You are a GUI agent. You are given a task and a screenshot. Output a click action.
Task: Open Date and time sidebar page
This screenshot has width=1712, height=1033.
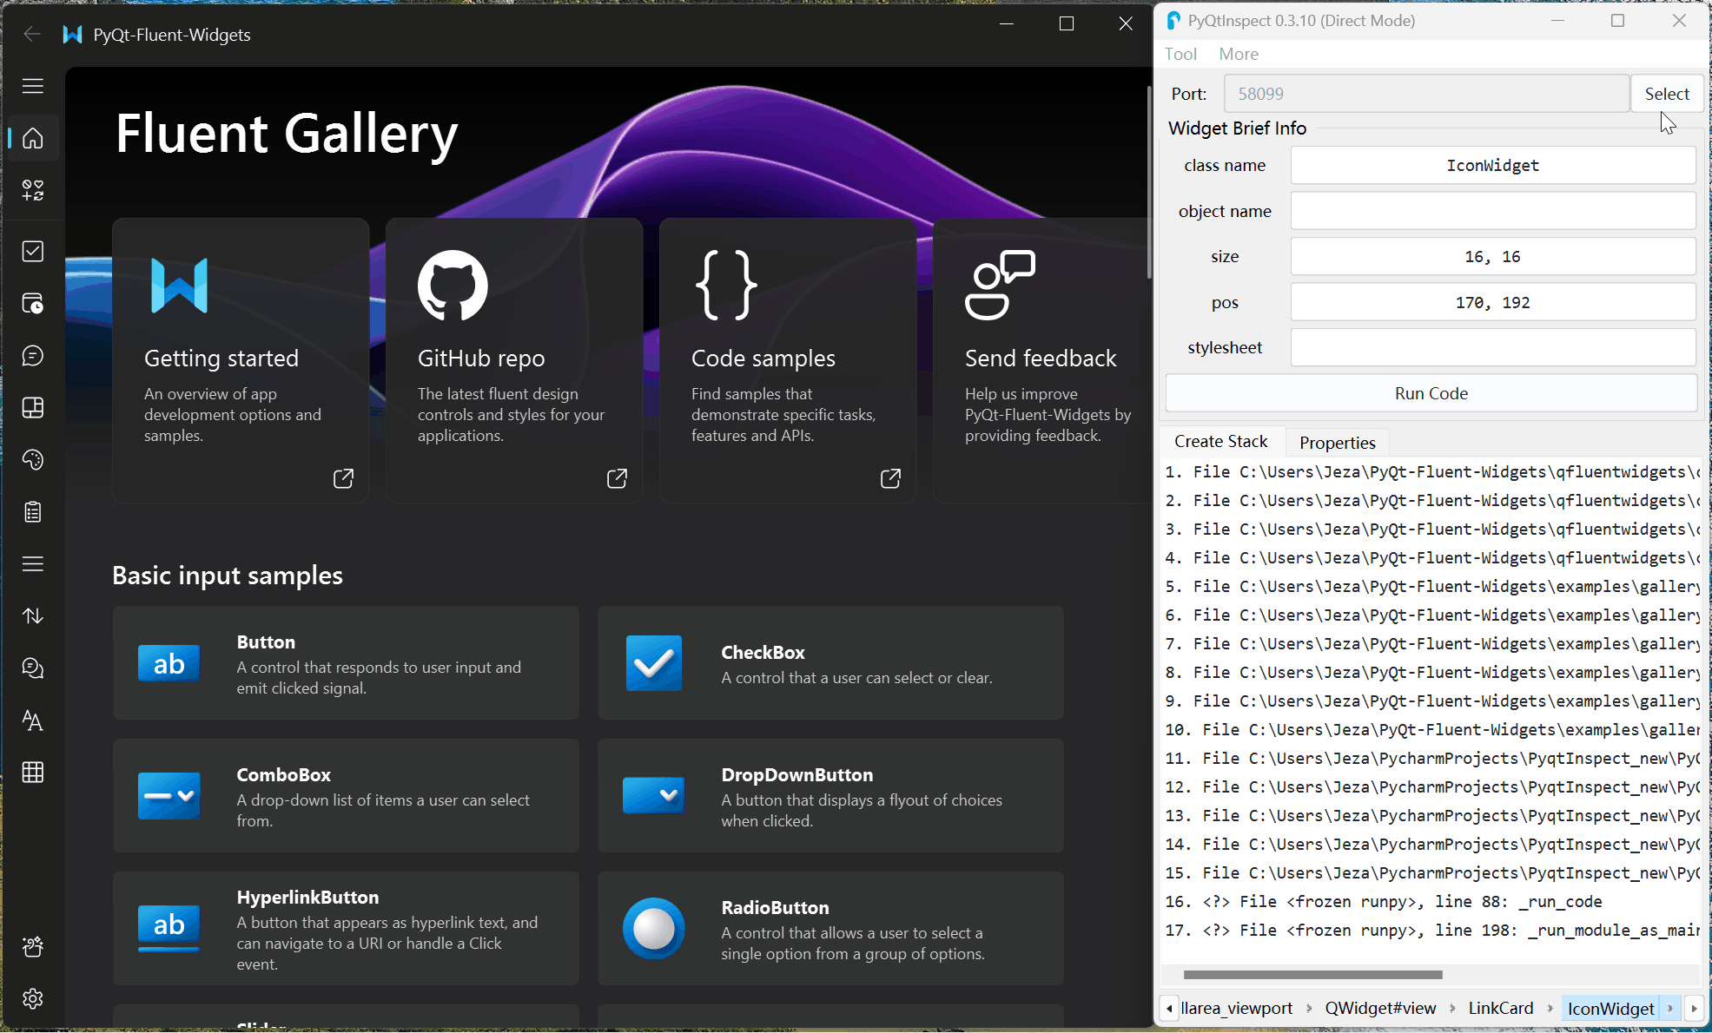tap(33, 304)
